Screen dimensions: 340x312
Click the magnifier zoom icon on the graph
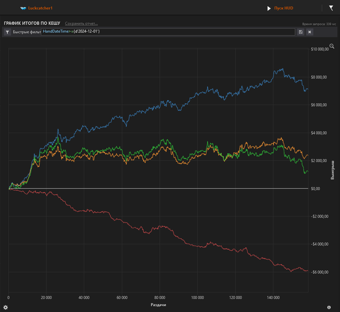332,46
